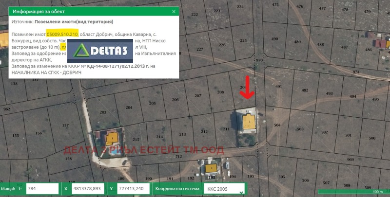The width and height of the screenshot is (390, 197).
Task: Click the Y coordinate field
Action: click(x=133, y=188)
